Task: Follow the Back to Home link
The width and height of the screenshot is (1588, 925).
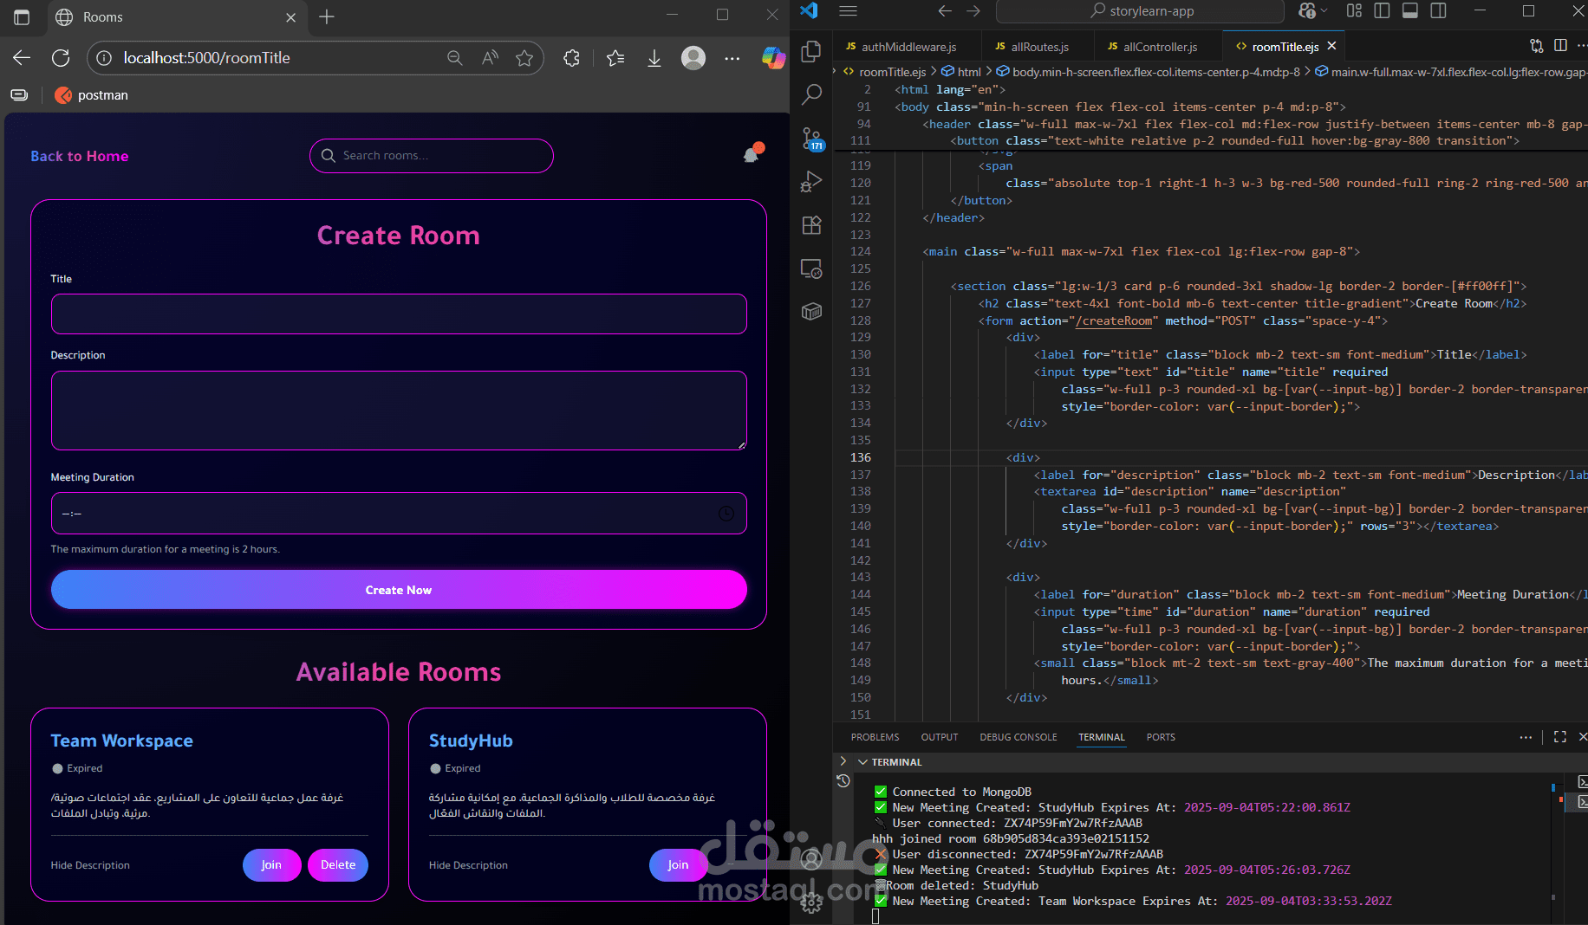Action: click(80, 156)
